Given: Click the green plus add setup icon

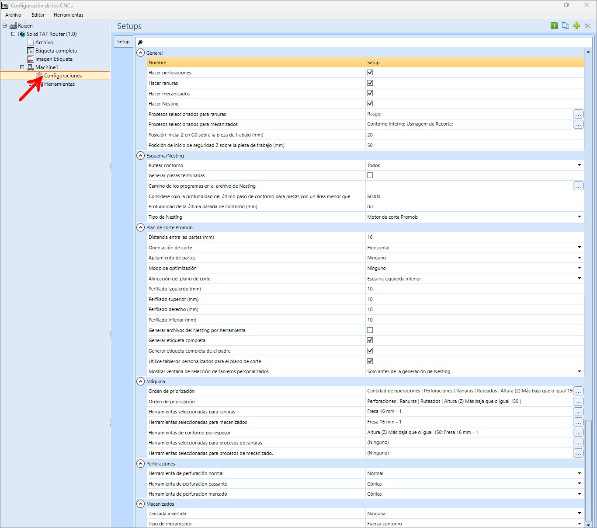Looking at the screenshot, I should coord(576,26).
